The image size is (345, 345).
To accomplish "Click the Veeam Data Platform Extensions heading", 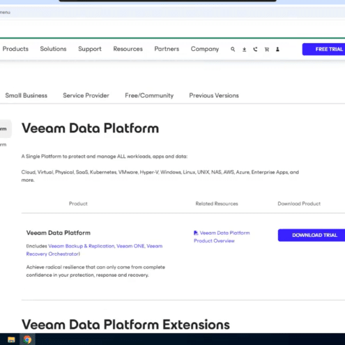I will [x=125, y=325].
